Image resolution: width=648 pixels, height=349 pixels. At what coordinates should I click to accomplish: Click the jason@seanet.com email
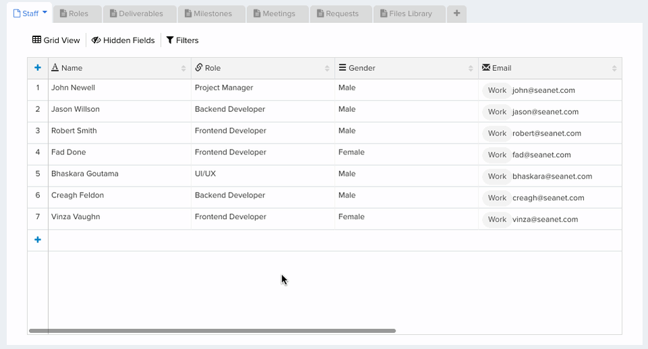[x=545, y=112]
